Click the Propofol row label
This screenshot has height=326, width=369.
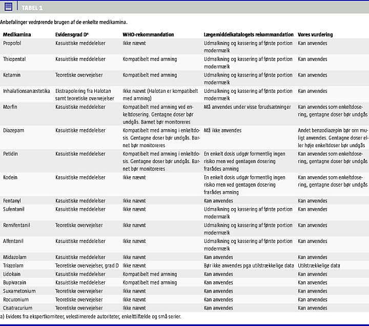pos(12,43)
